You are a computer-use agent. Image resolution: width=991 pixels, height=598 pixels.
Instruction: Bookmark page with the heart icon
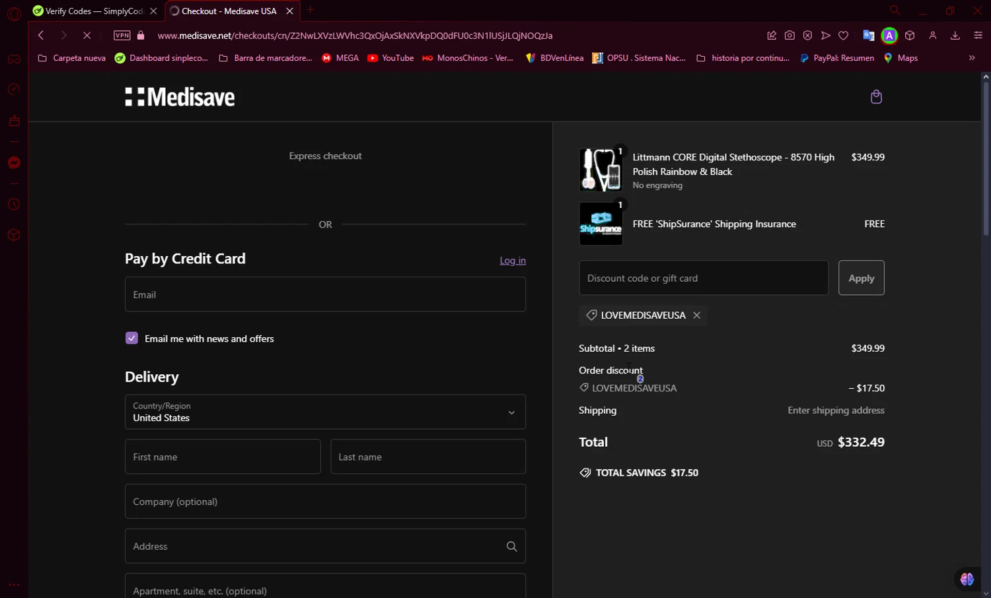tap(844, 36)
